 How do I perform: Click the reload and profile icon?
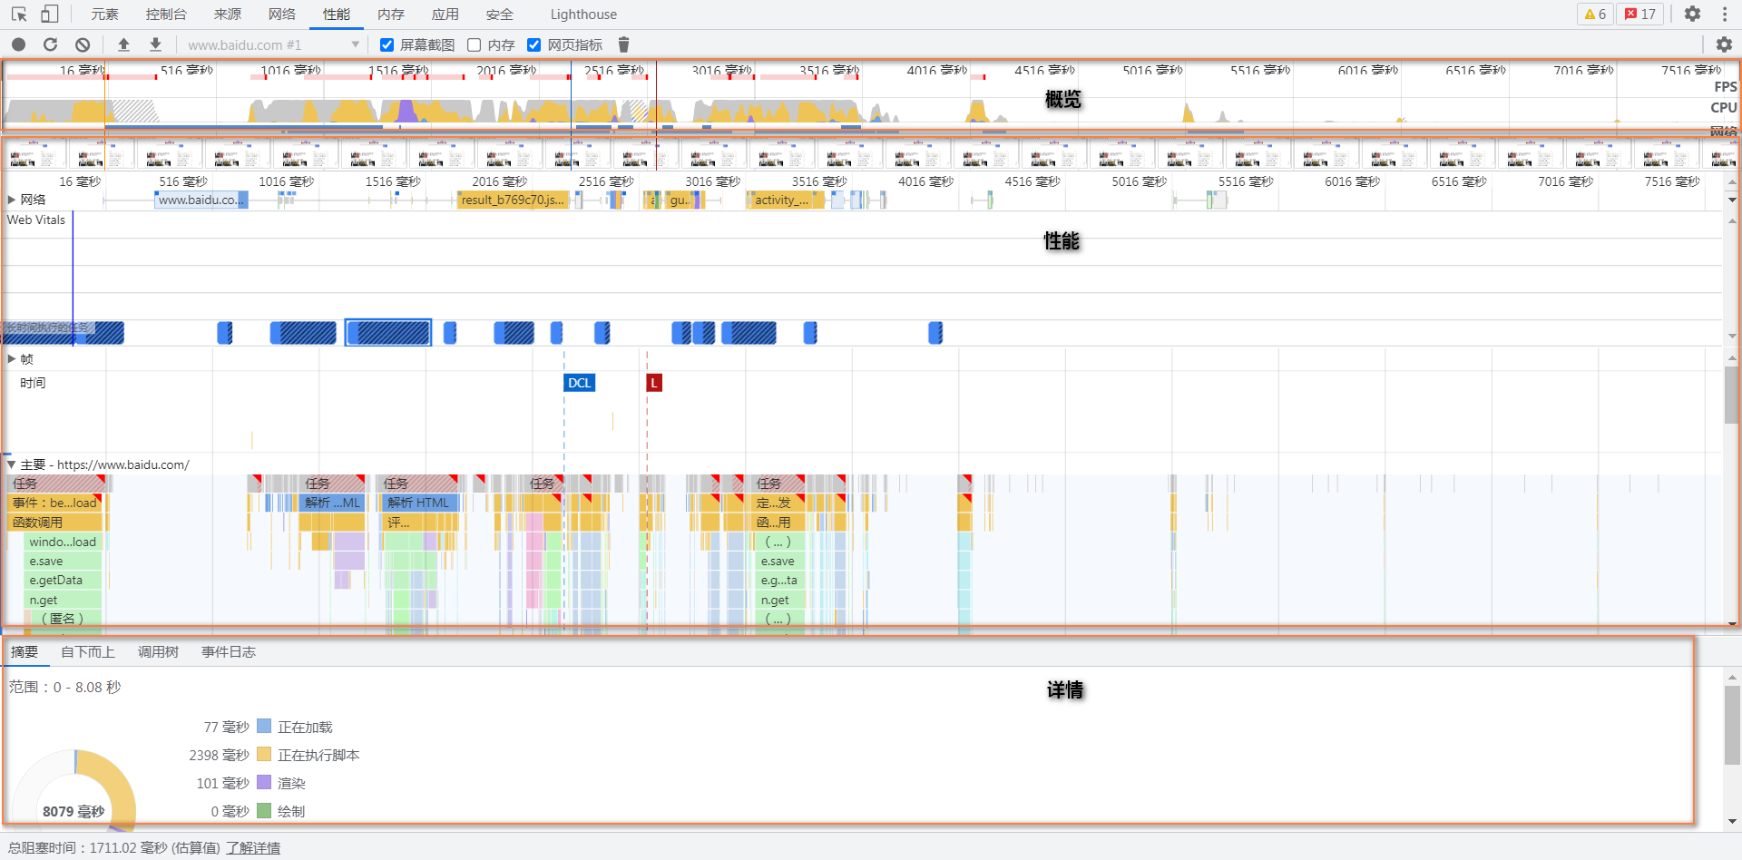51,44
